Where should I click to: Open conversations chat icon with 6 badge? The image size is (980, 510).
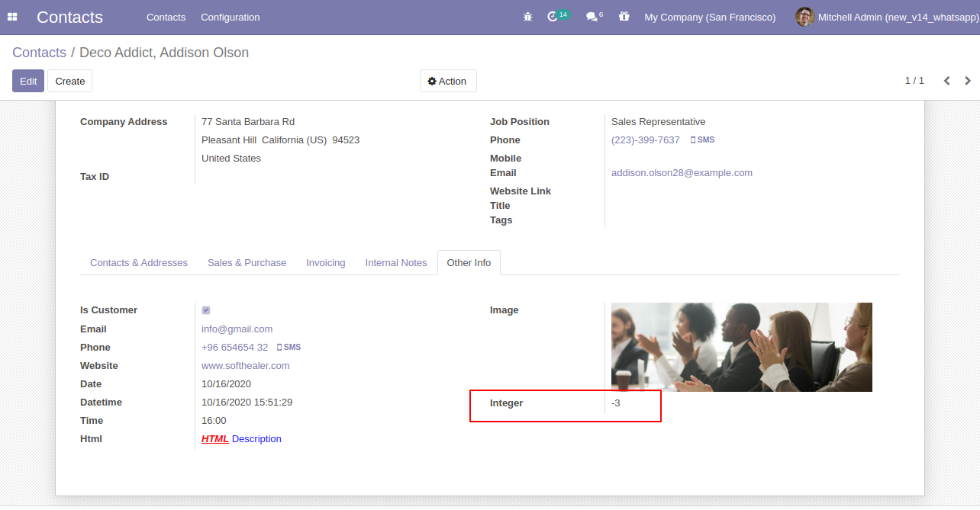[x=593, y=16]
